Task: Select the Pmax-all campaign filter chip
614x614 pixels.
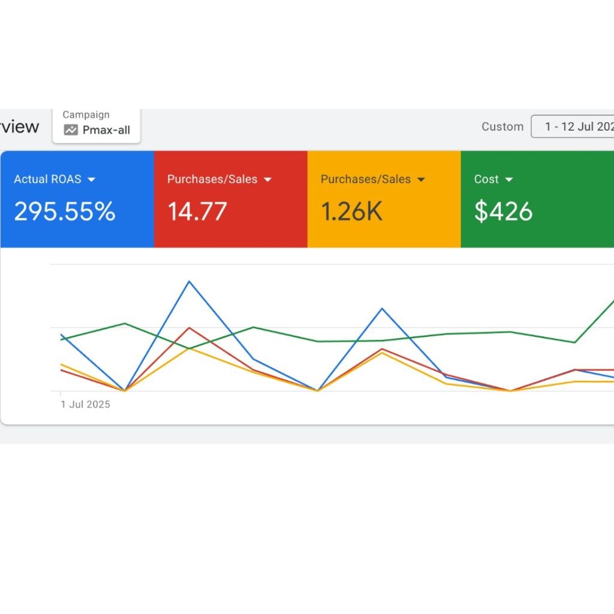Action: [97, 125]
